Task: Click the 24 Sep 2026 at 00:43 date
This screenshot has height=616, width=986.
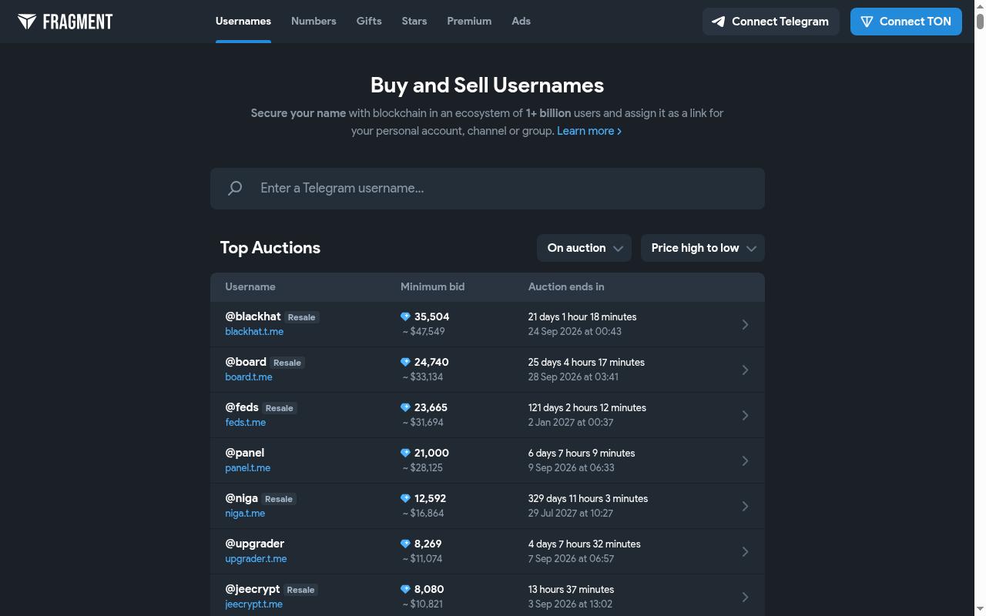Action: coord(575,332)
